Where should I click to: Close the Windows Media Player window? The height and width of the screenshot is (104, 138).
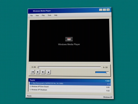coord(108,10)
